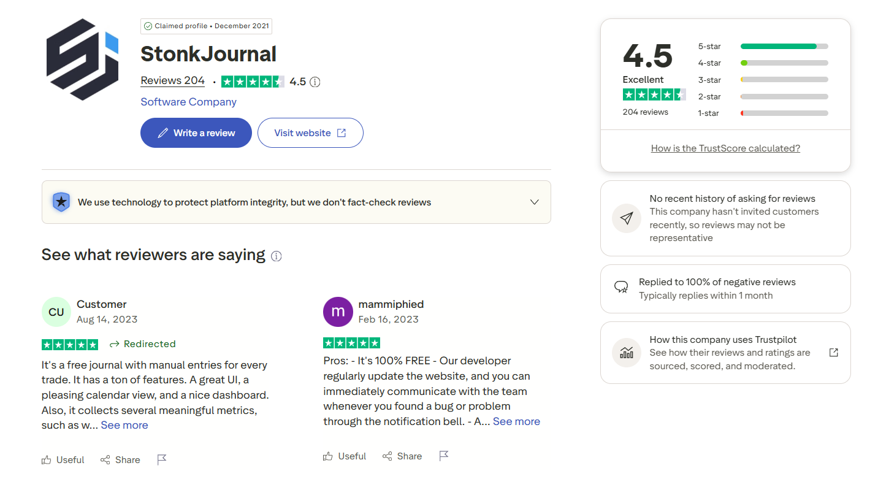Click the Feb 16, 2023 review date
This screenshot has height=479, width=878.
[x=388, y=320]
